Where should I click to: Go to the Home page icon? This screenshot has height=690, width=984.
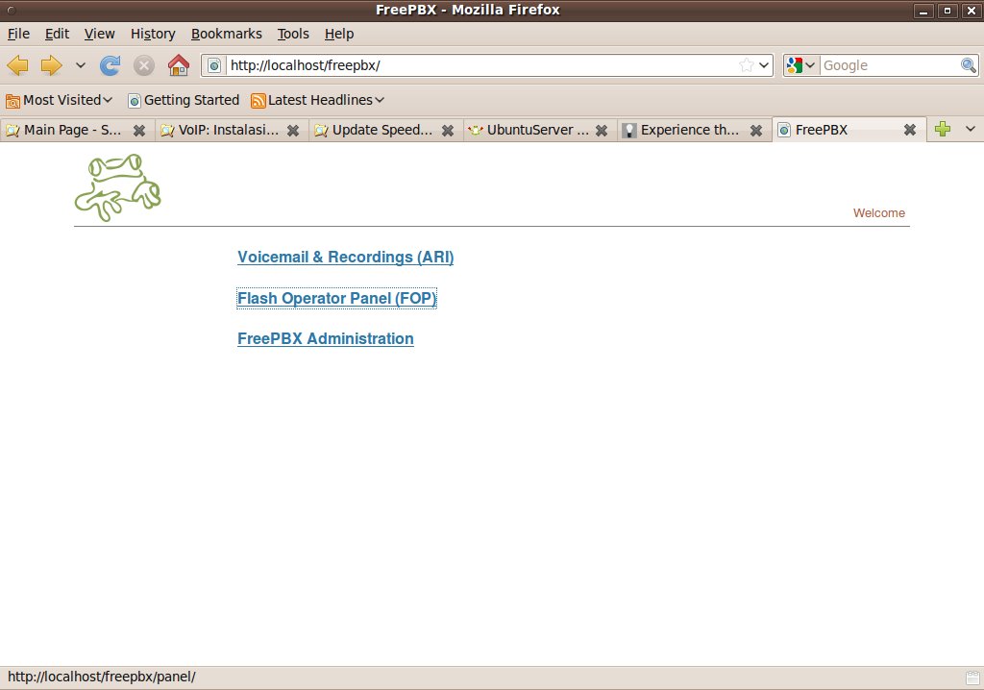pyautogui.click(x=178, y=65)
